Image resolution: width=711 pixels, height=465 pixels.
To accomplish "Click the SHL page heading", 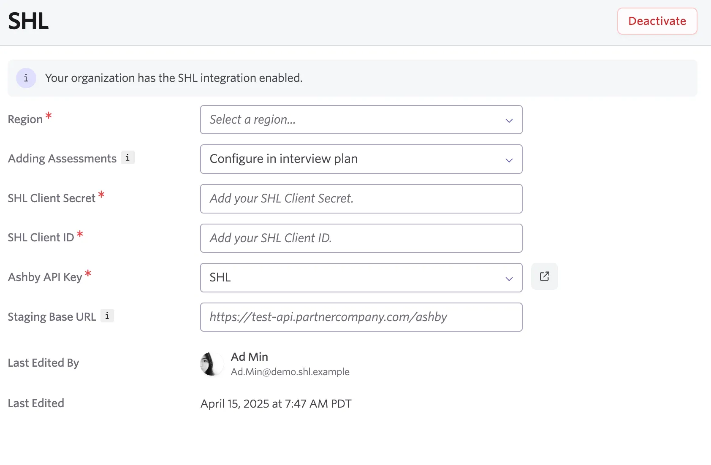I will [x=28, y=21].
